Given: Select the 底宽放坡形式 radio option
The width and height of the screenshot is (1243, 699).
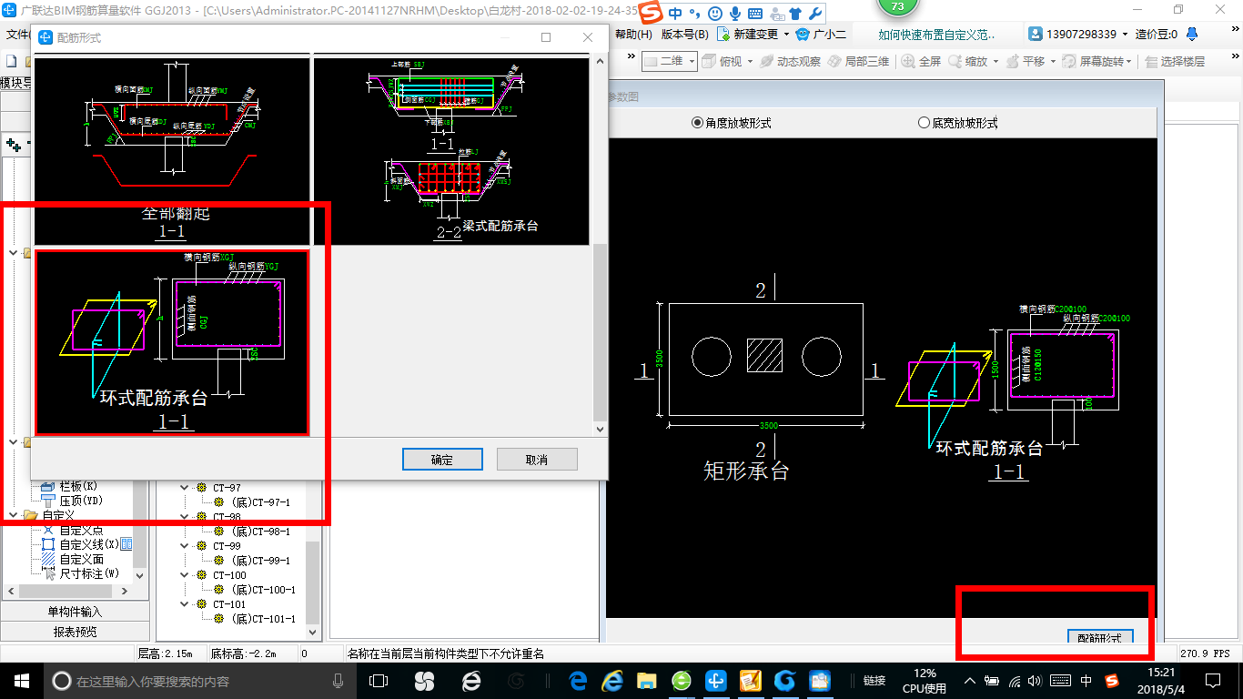Looking at the screenshot, I should coord(958,122).
